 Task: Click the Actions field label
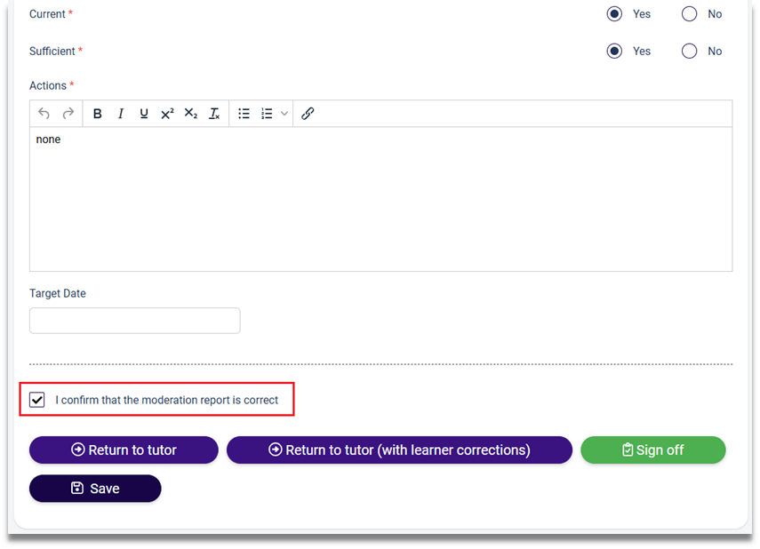pyautogui.click(x=48, y=86)
